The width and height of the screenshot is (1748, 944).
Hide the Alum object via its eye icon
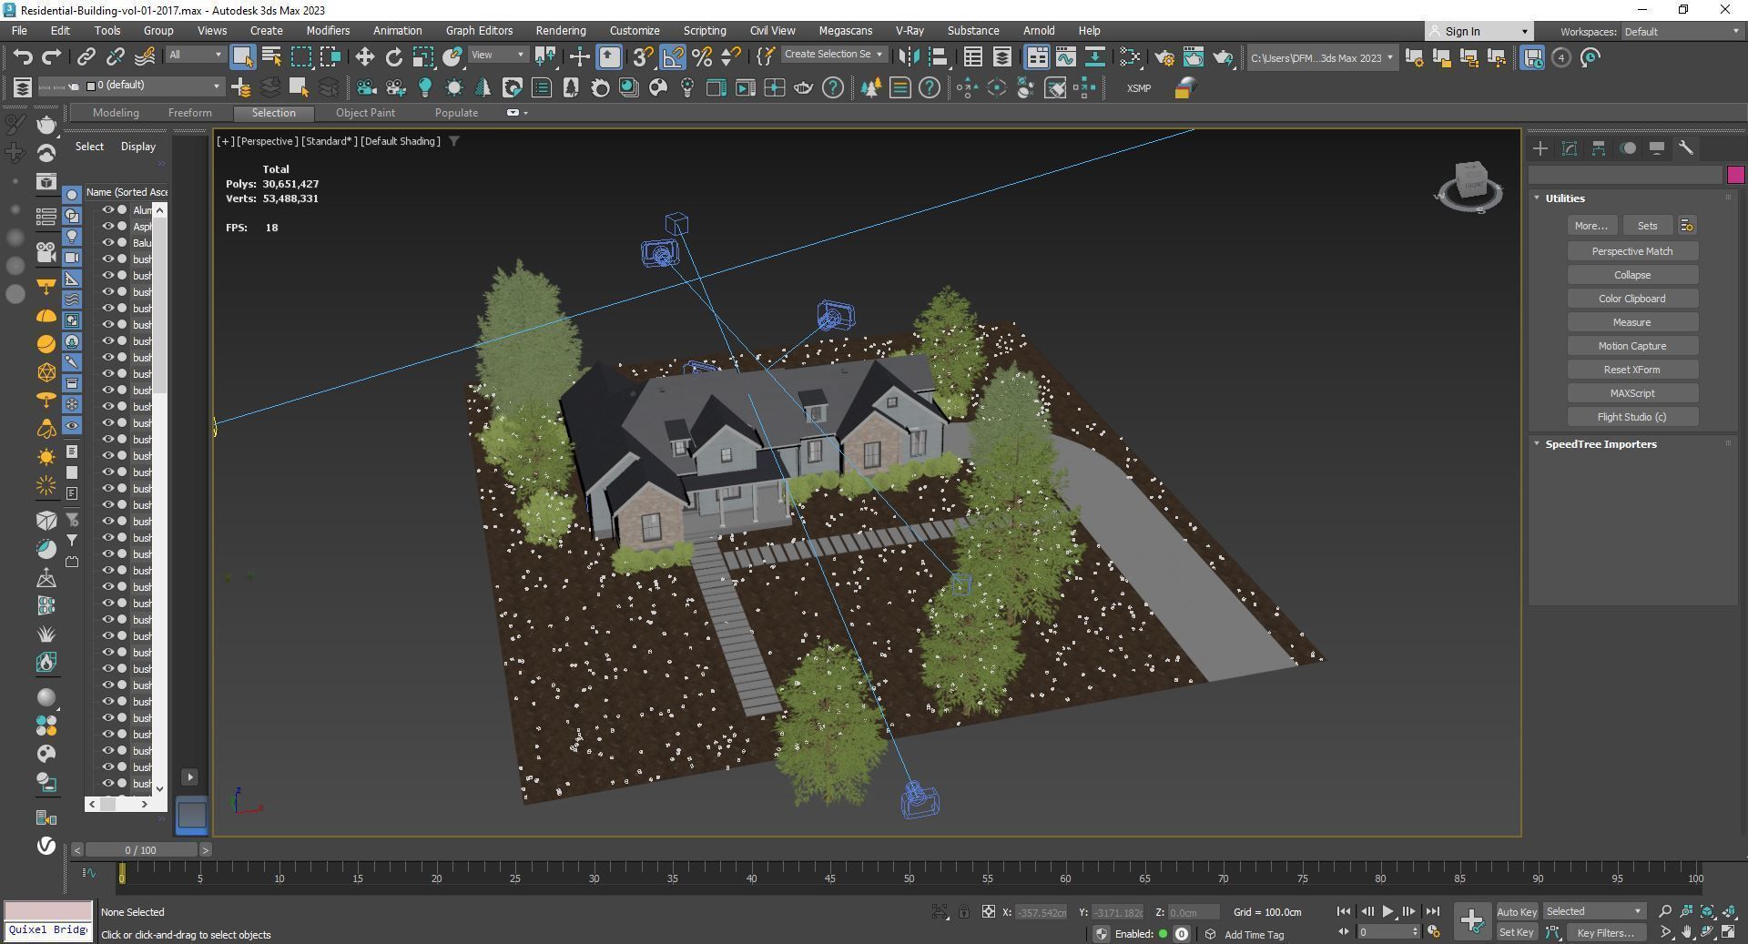pos(107,210)
